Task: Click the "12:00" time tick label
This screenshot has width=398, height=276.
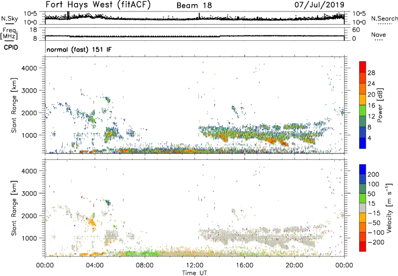Action: pos(195,266)
